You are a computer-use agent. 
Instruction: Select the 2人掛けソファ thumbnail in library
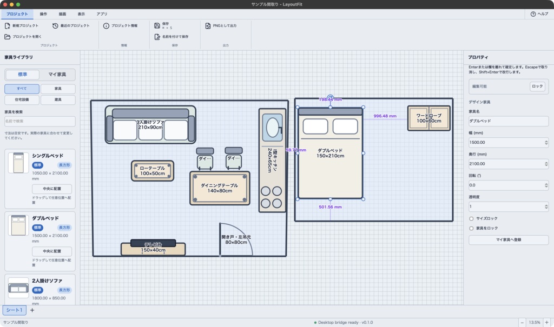[x=18, y=288]
